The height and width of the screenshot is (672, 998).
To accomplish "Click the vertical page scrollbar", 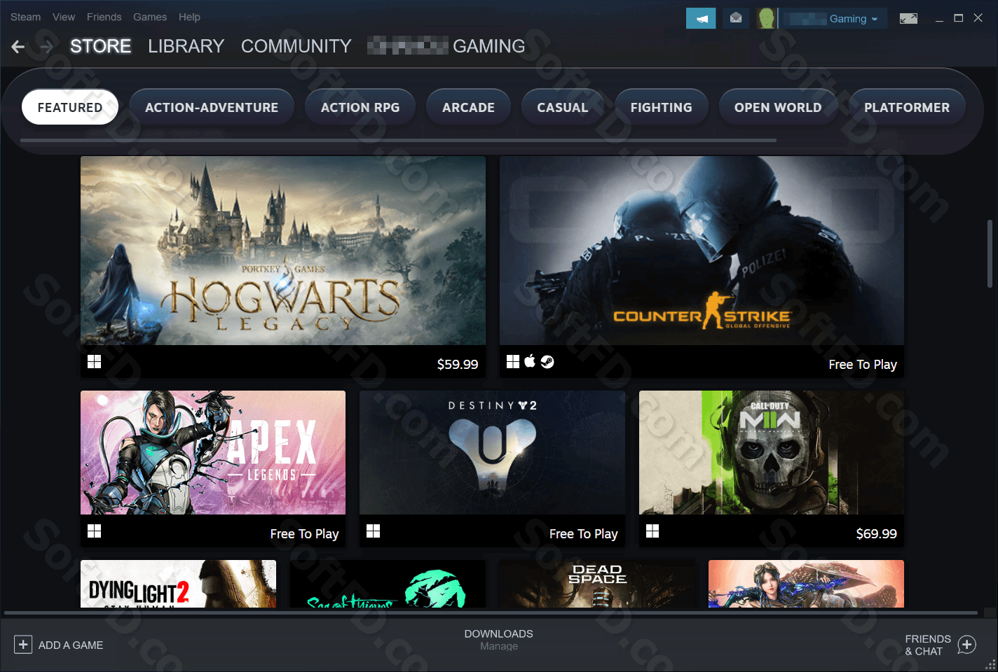I will [990, 254].
